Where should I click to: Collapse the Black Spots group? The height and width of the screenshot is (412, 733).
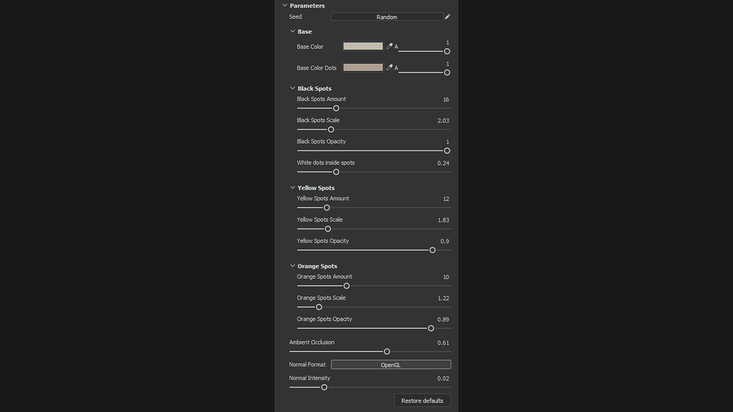pyautogui.click(x=293, y=88)
